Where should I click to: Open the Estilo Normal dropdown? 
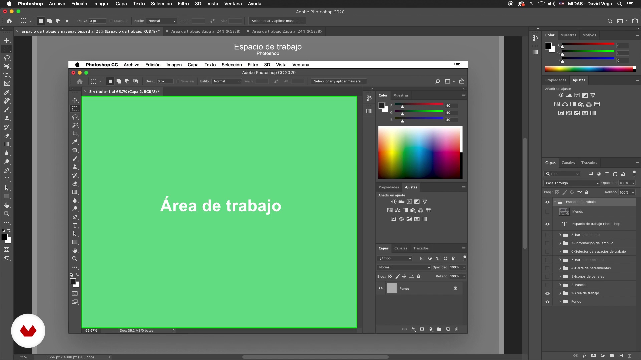click(162, 21)
